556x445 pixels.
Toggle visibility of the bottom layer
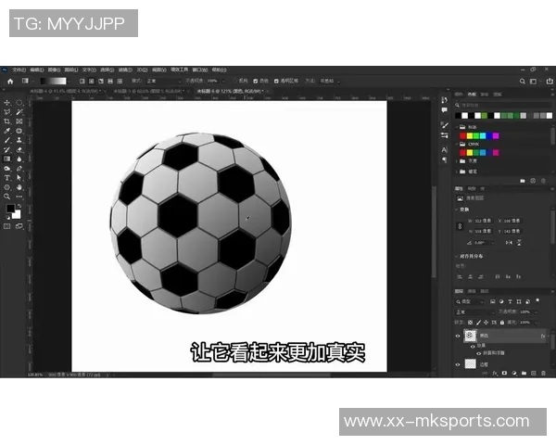point(458,364)
